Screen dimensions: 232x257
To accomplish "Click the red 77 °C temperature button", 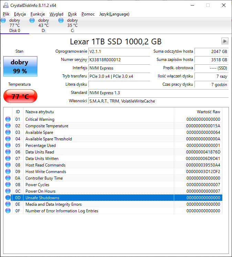I will coord(20,96).
